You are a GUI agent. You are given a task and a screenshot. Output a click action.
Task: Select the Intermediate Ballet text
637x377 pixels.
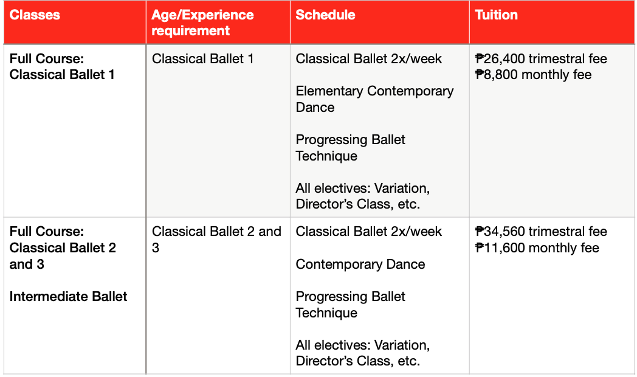click(69, 297)
